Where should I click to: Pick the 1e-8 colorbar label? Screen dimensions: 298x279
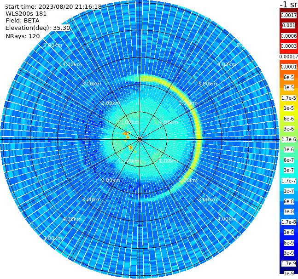288,232
